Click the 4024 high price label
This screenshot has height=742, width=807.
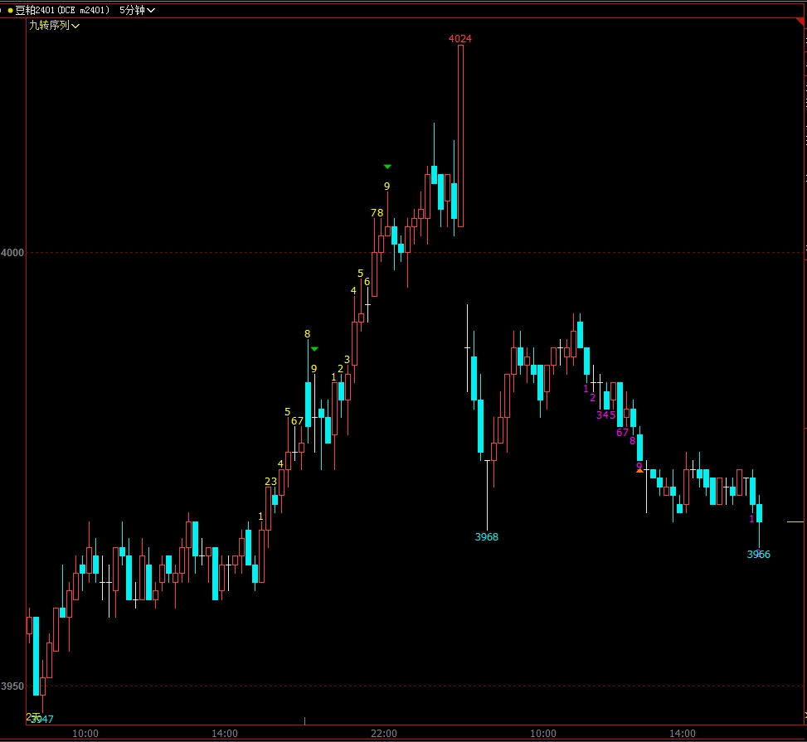pos(460,38)
